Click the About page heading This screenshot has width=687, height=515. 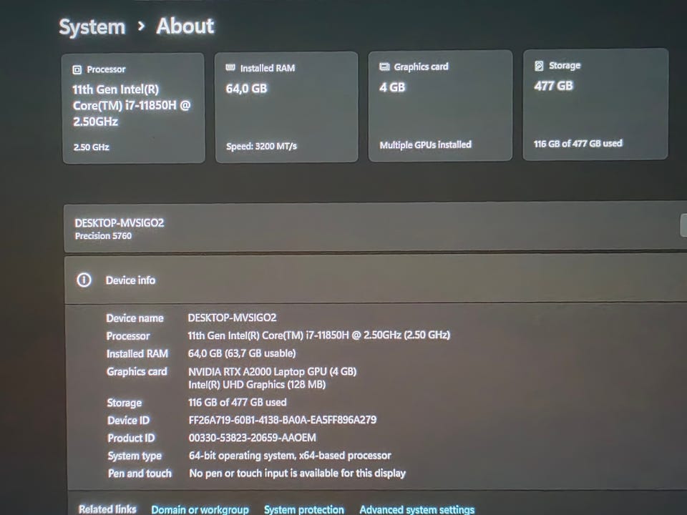pyautogui.click(x=185, y=26)
